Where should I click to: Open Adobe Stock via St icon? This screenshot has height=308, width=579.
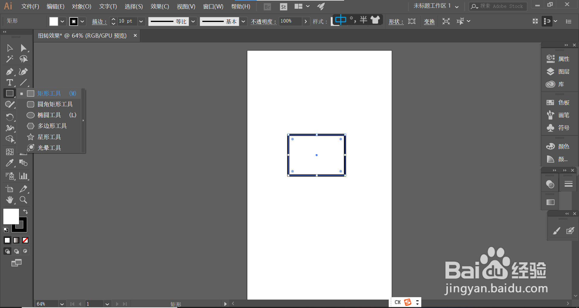283,7
